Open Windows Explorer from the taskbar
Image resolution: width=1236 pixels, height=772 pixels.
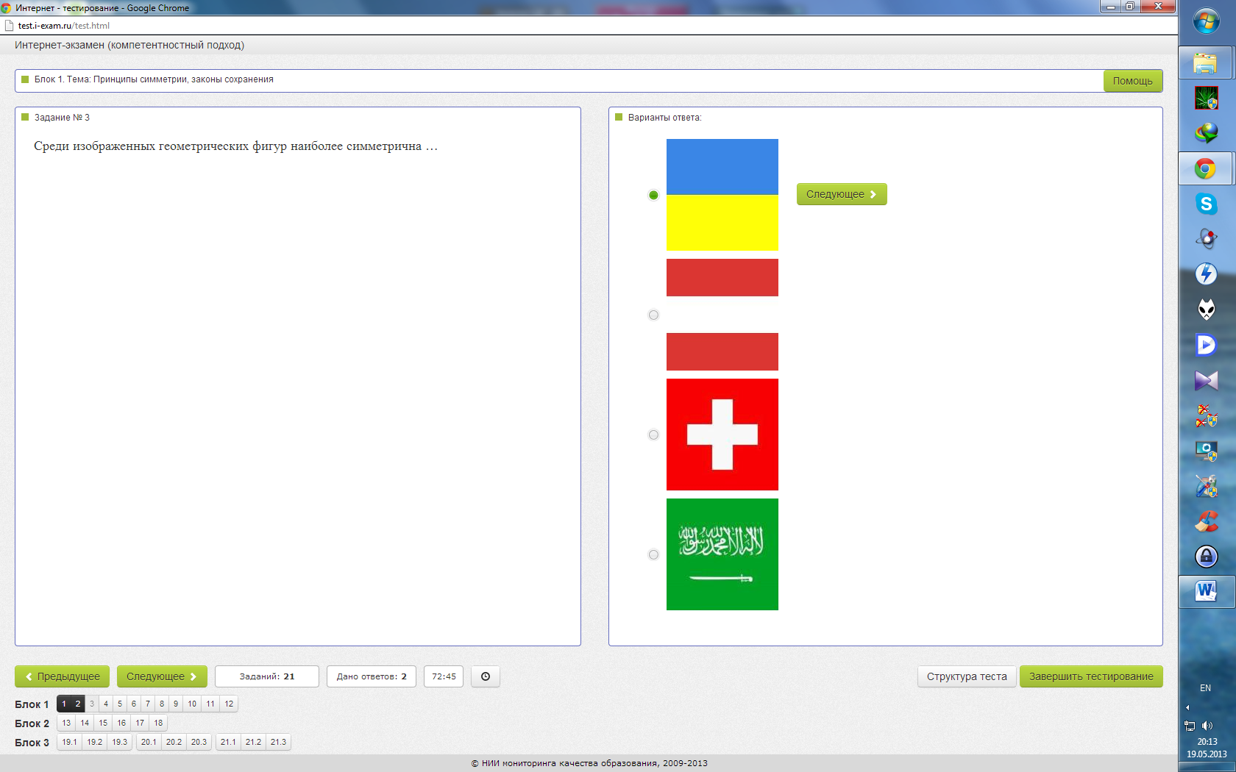pos(1205,63)
